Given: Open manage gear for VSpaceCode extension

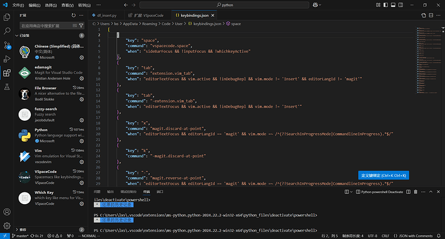Looking at the screenshot, I should point(82,183).
